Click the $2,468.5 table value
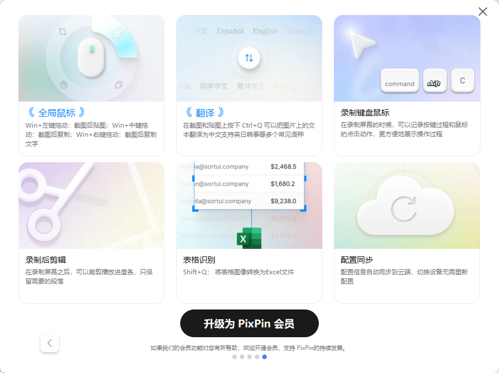The width and height of the screenshot is (499, 373). coord(283,166)
